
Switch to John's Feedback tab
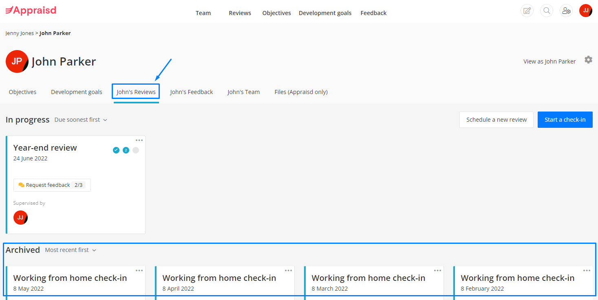[192, 92]
